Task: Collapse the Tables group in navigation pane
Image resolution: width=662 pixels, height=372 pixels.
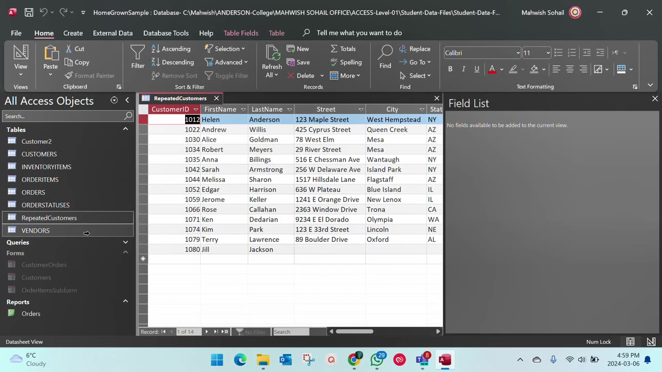Action: (x=125, y=129)
